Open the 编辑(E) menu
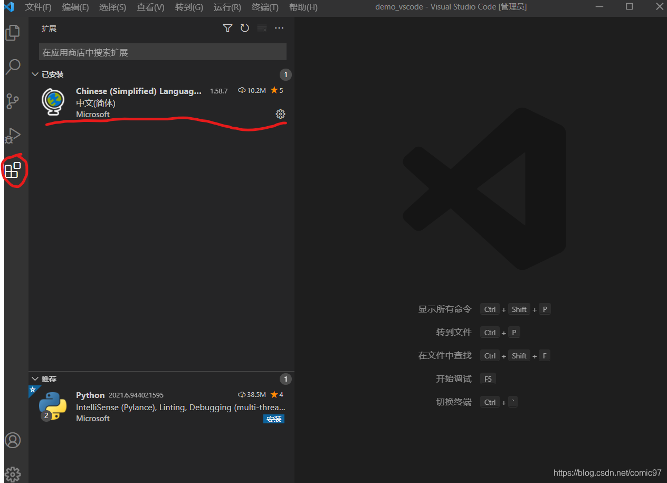667x483 pixels. click(x=75, y=7)
